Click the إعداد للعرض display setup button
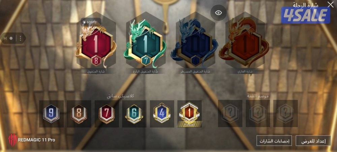This screenshot has height=152, width=337. point(313,141)
